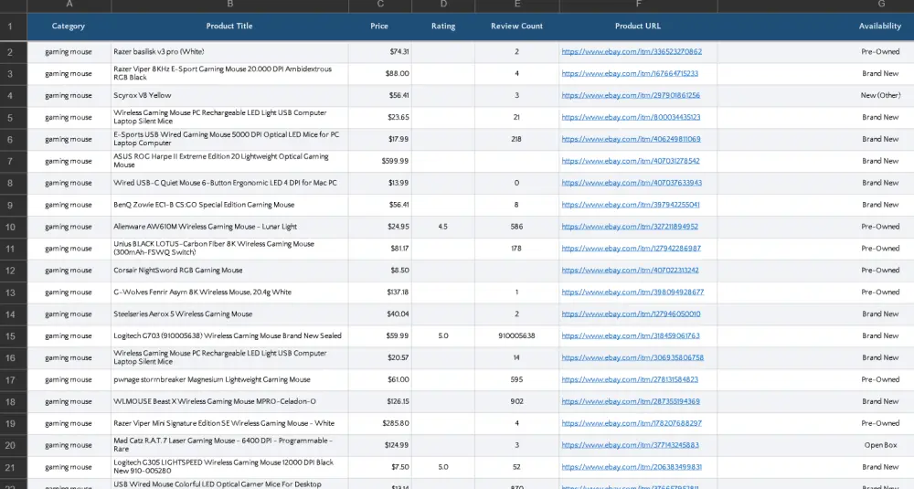Viewport: 914px width, 489px height.
Task: Open the Logitech G305 LIGHTSPEED eBay link
Action: pyautogui.click(x=632, y=467)
